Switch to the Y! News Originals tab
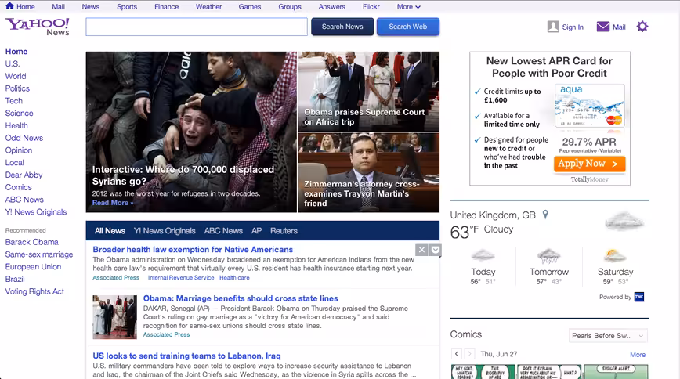The height and width of the screenshot is (379, 680). click(x=165, y=231)
